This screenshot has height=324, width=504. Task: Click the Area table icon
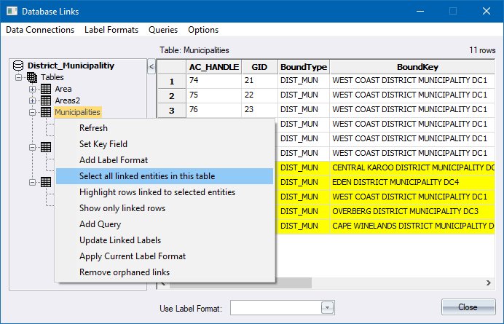tap(45, 89)
